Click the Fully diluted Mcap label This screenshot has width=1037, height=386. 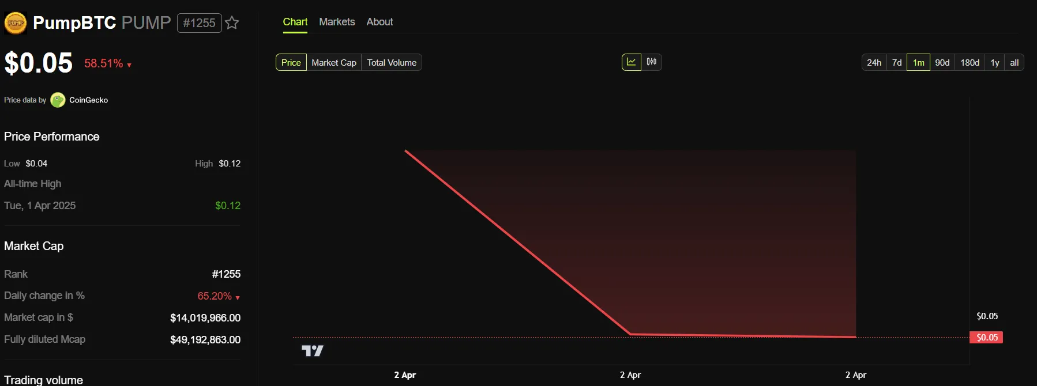pos(45,339)
